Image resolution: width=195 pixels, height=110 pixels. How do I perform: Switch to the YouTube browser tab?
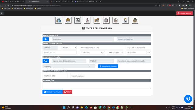(x=13, y=2)
